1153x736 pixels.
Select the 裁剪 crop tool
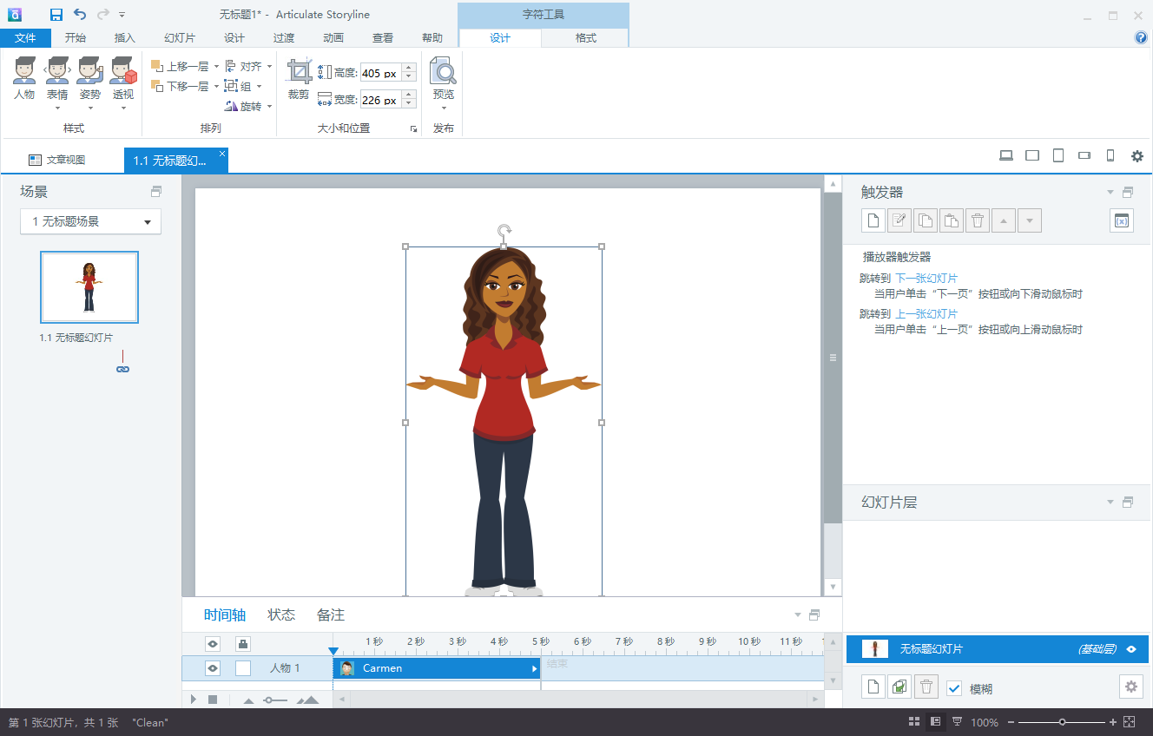click(x=299, y=80)
